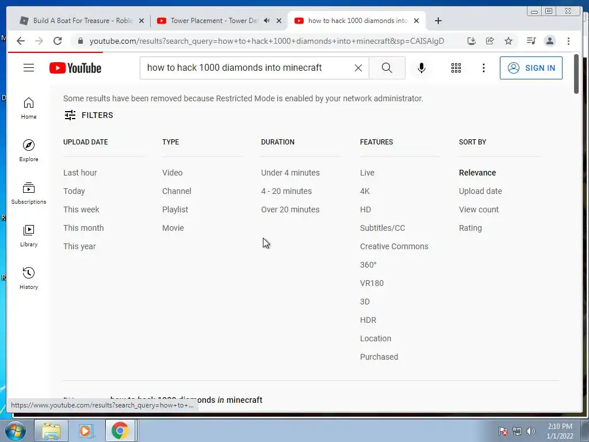Image resolution: width=589 pixels, height=442 pixels.
Task: Toggle the FILTERS panel
Action: (89, 115)
